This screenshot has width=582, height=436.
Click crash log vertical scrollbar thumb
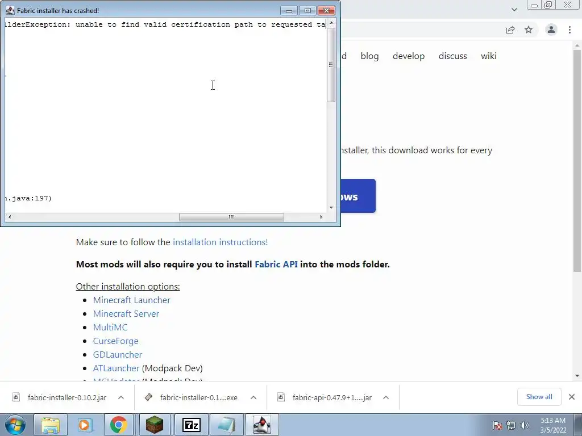(331, 65)
